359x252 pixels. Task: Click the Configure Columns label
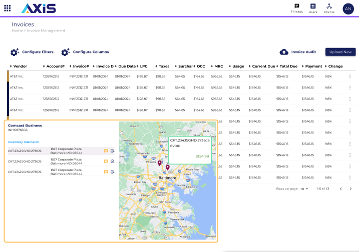click(x=91, y=52)
